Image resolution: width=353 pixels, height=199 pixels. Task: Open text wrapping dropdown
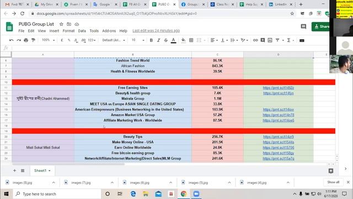click(234, 40)
